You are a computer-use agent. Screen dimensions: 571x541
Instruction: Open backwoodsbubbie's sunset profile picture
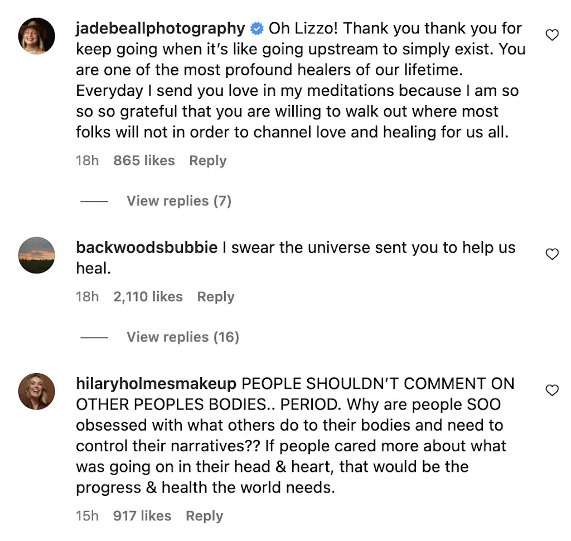37,255
